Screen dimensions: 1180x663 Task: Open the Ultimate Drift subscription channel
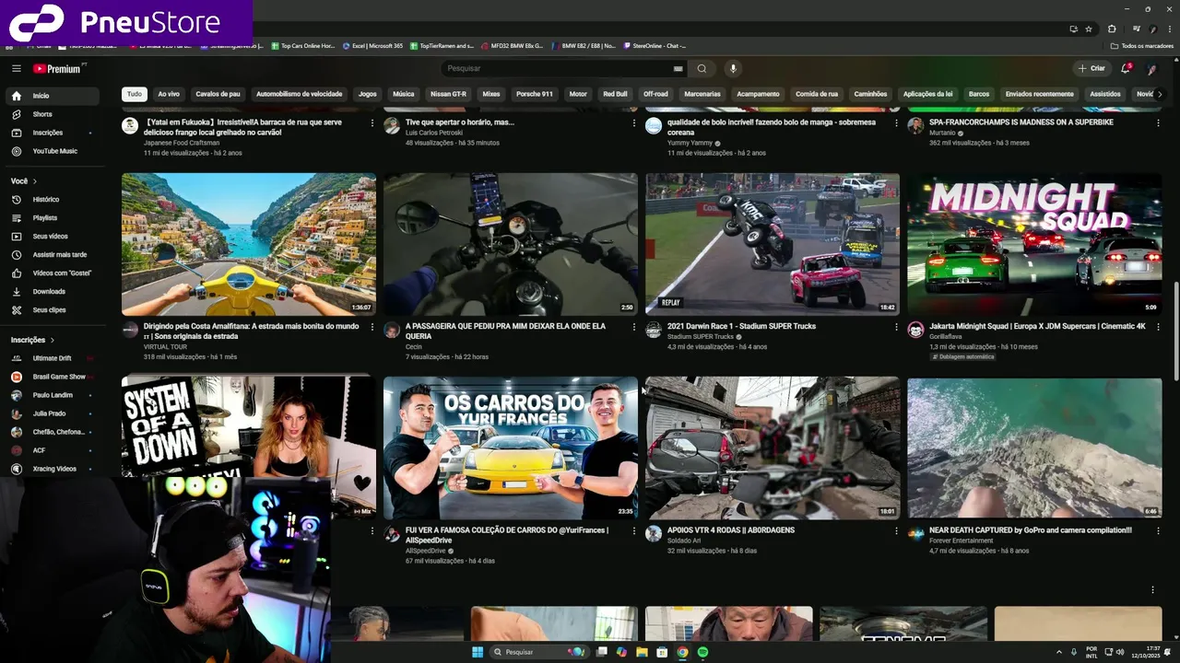pos(52,358)
